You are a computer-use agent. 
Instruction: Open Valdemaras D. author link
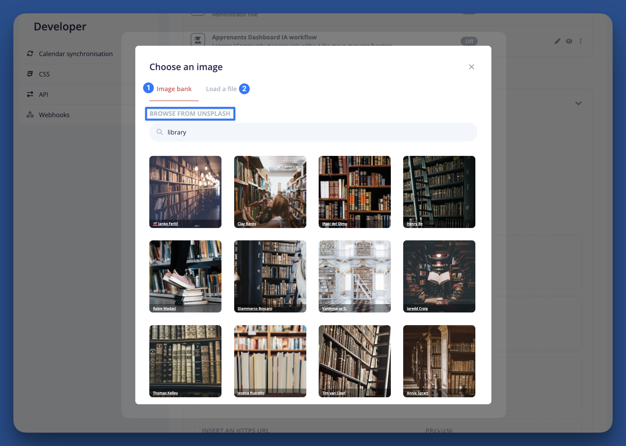click(x=334, y=308)
